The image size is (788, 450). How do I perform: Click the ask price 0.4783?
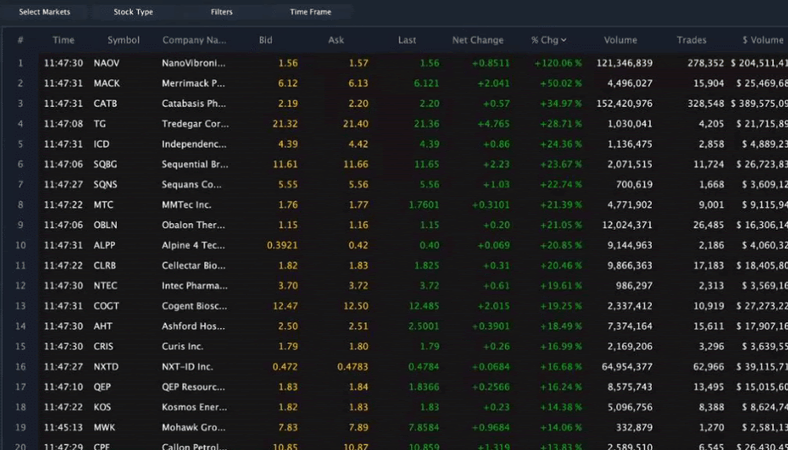tap(352, 367)
